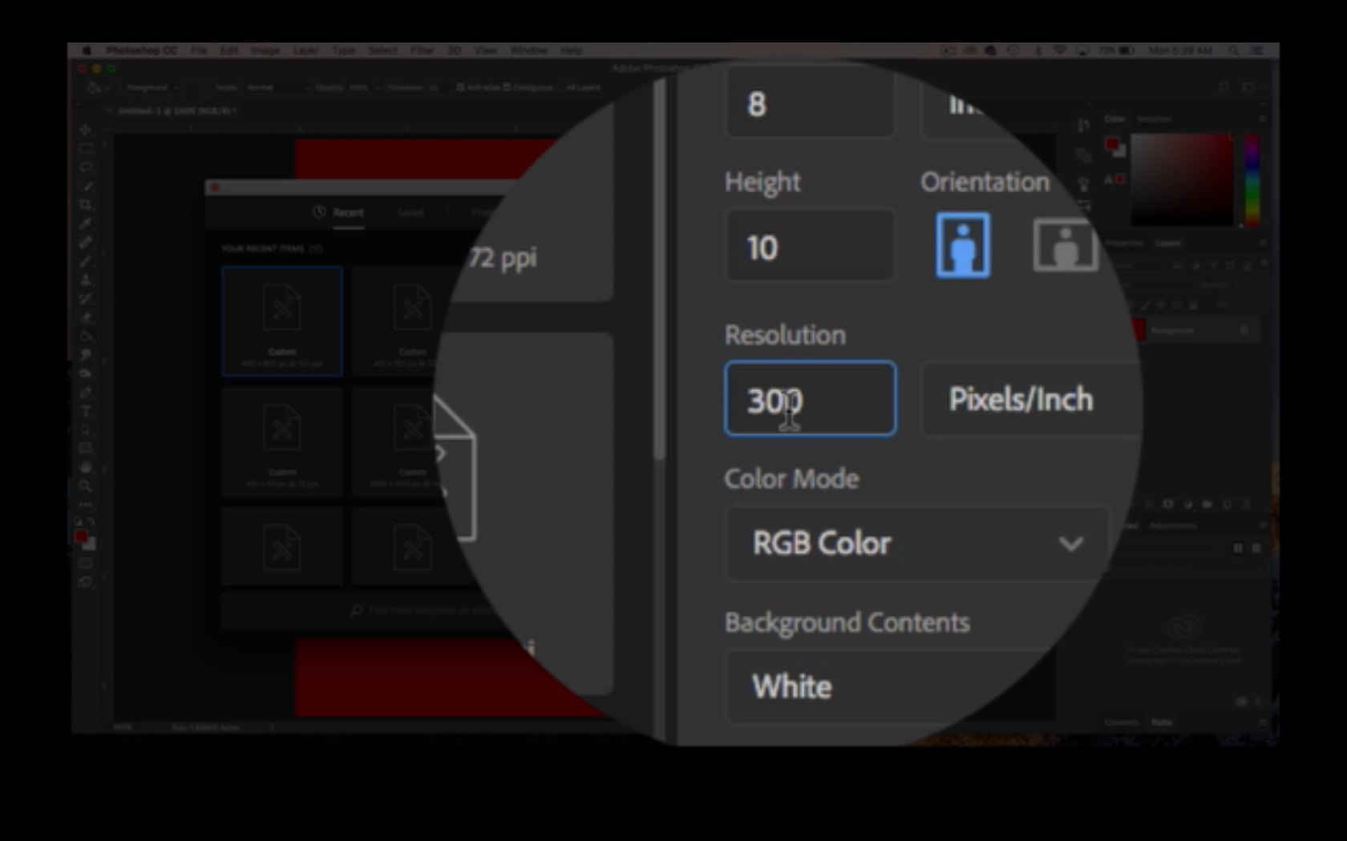The image size is (1347, 841).
Task: Click the Height 10 field
Action: tap(811, 247)
